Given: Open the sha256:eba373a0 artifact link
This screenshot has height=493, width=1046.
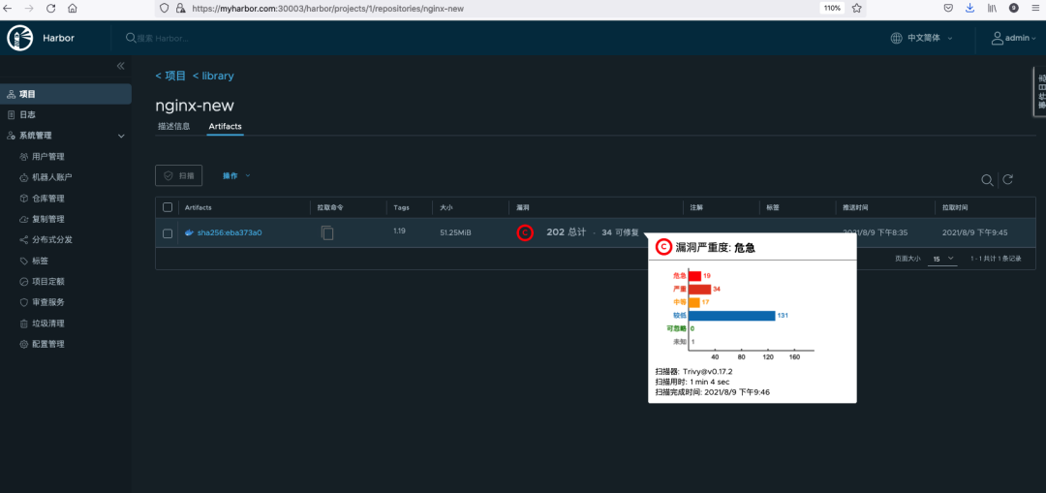Looking at the screenshot, I should (230, 232).
